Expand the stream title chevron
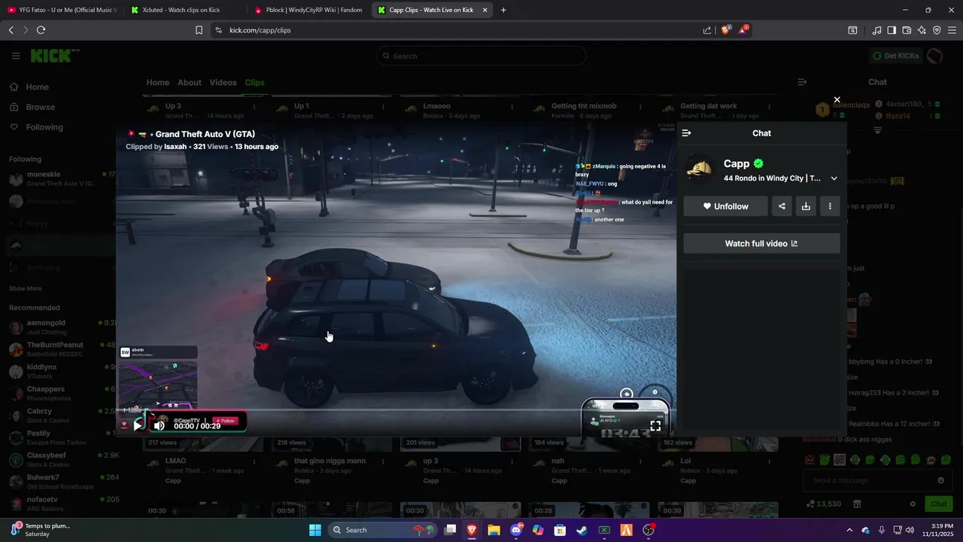The height and width of the screenshot is (542, 963). pyautogui.click(x=834, y=178)
